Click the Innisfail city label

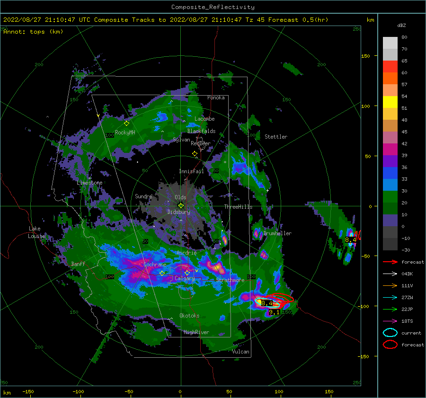191,171
